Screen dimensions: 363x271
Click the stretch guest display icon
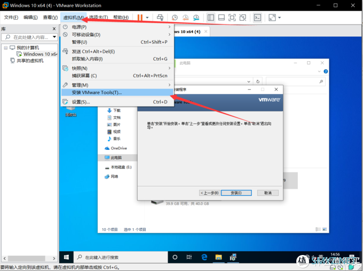coord(272,18)
